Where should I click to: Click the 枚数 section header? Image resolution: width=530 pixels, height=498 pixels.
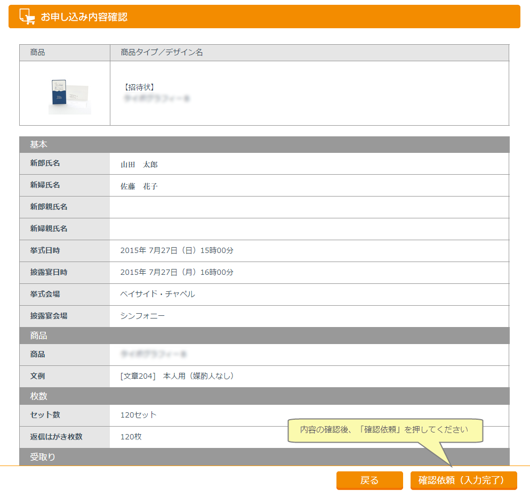click(38, 396)
